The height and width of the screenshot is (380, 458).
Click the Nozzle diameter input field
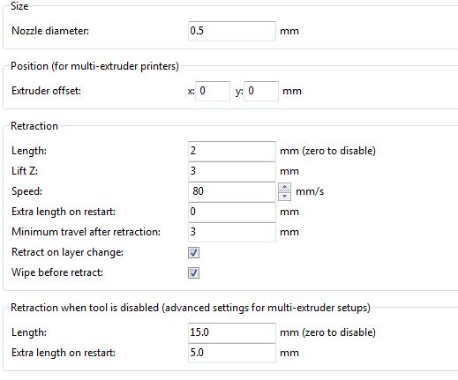232,31
